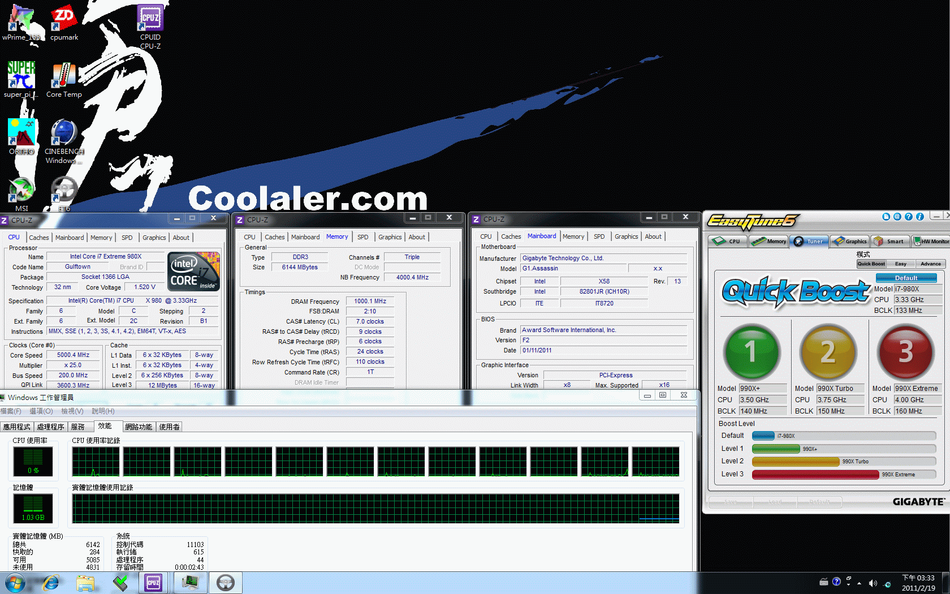This screenshot has width=950, height=594.
Task: Switch EasyTune6 mode to Quick Boost
Action: (871, 264)
